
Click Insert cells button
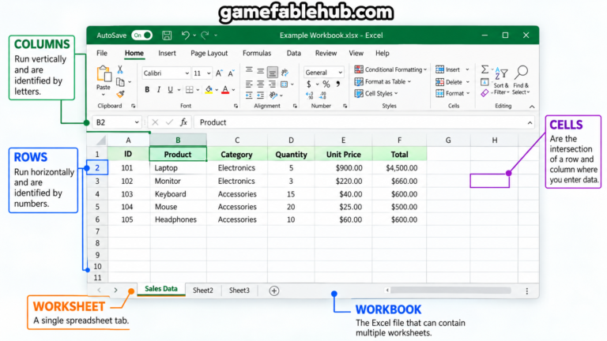452,69
